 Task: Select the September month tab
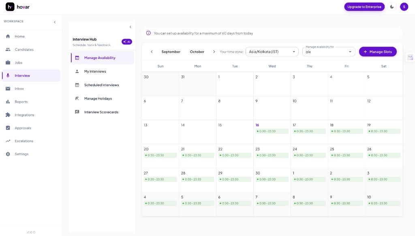[171, 52]
